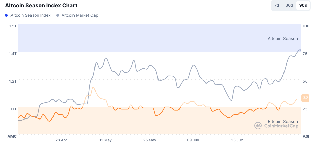Switch to the 7d time range
The image size is (315, 147).
point(277,5)
